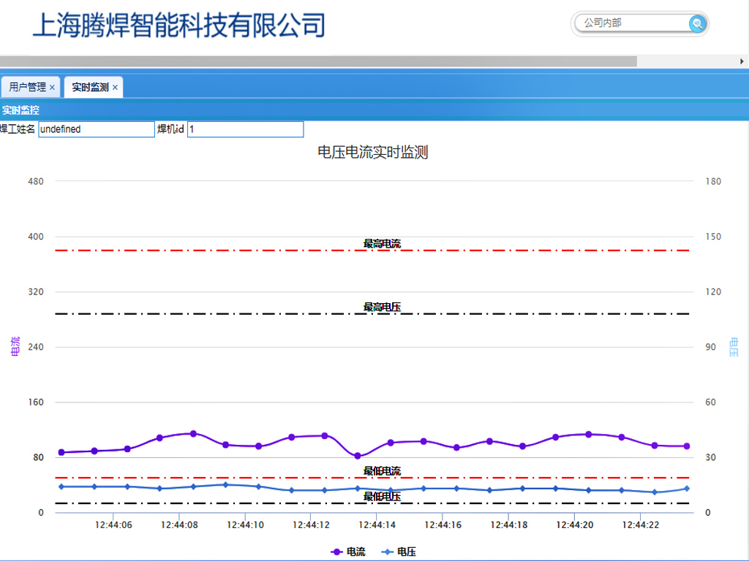Toggle 电流 series in chart legend
The image size is (749, 561).
[x=348, y=552]
